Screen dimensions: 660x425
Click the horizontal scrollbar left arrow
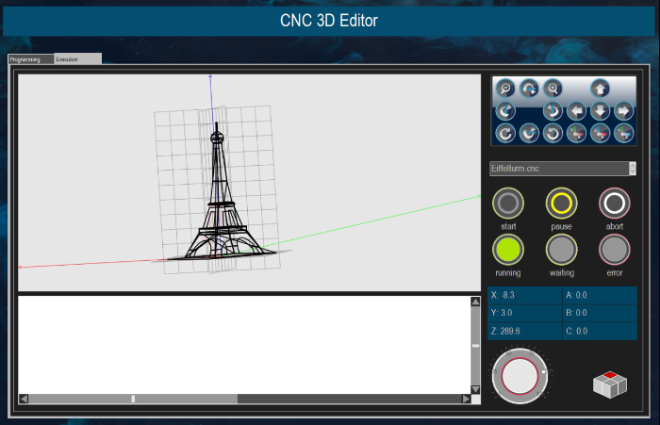[24, 399]
